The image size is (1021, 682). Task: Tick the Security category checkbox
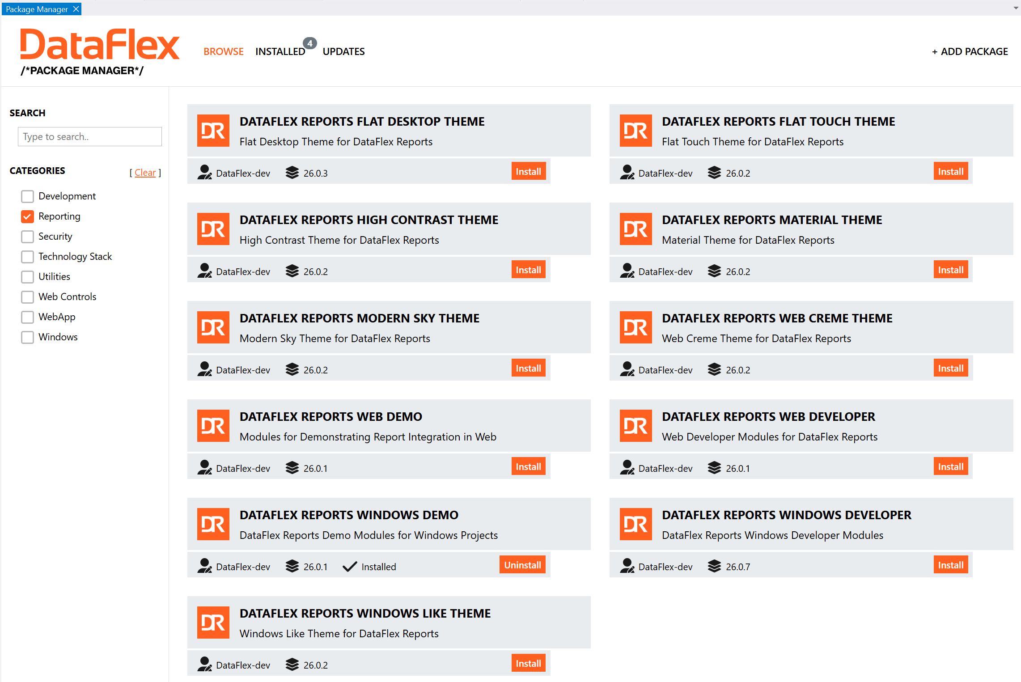click(27, 237)
